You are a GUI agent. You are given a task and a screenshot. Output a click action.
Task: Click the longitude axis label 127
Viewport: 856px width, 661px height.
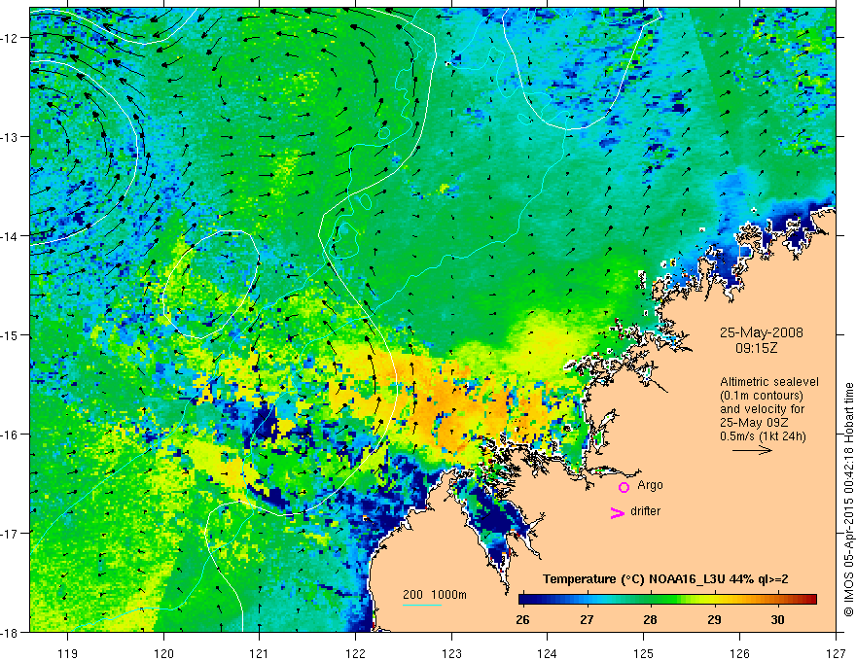(836, 653)
